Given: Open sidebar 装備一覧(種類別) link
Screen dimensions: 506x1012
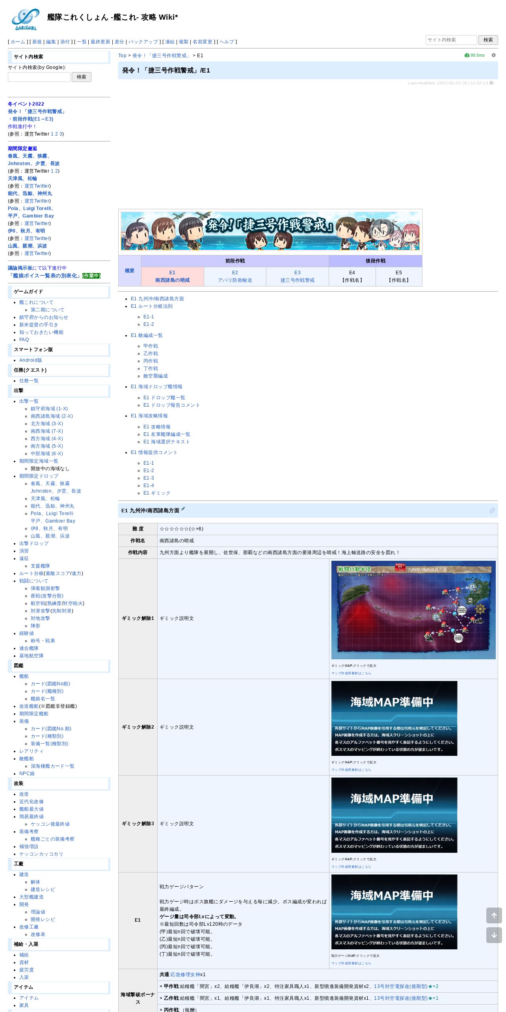Looking at the screenshot, I should pyautogui.click(x=49, y=744).
